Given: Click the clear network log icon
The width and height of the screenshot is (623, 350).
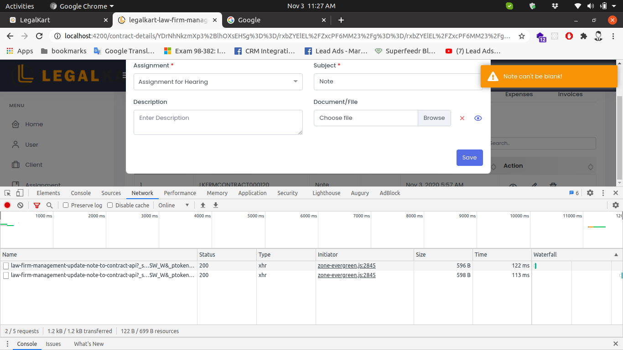Looking at the screenshot, I should [x=20, y=206].
